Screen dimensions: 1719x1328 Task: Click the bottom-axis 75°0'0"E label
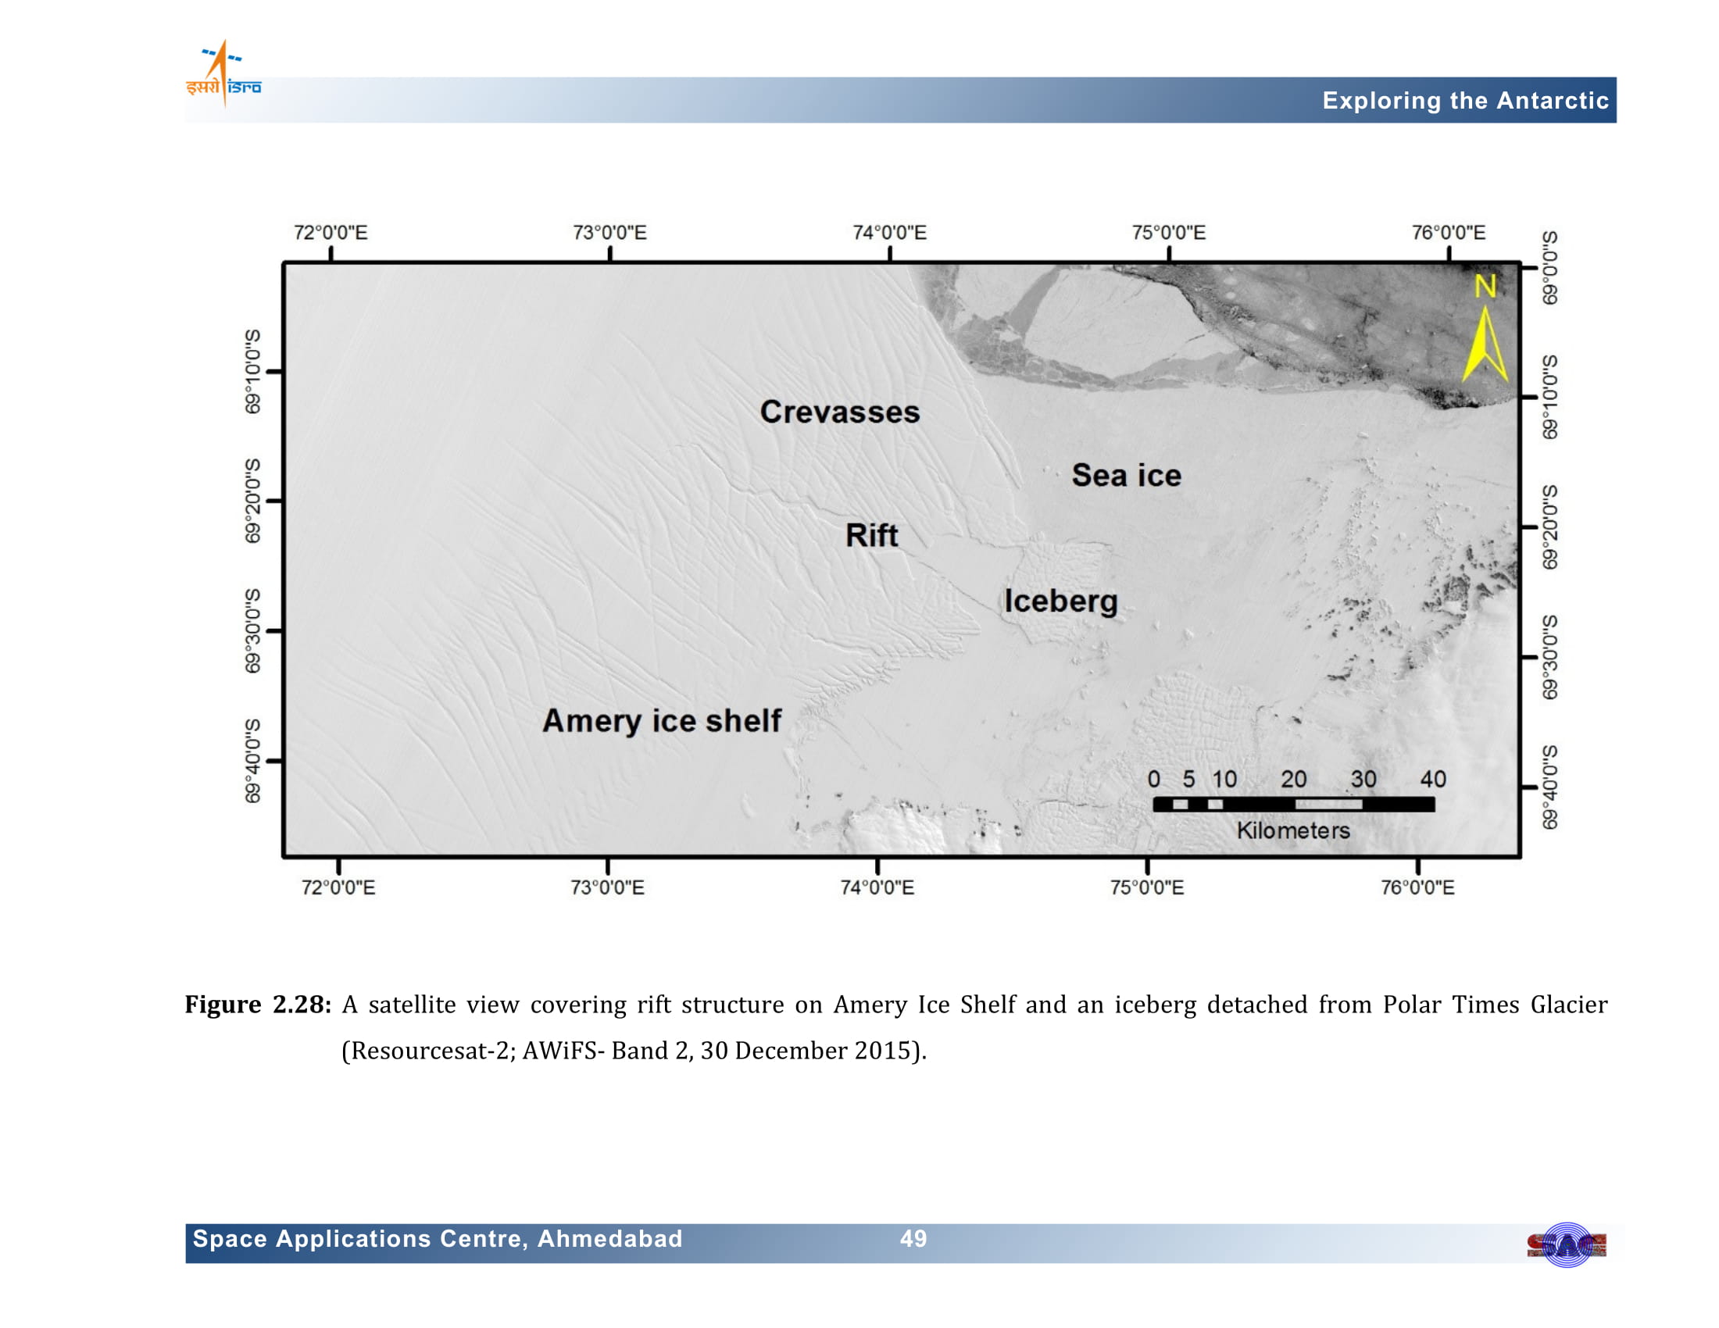tap(1148, 888)
